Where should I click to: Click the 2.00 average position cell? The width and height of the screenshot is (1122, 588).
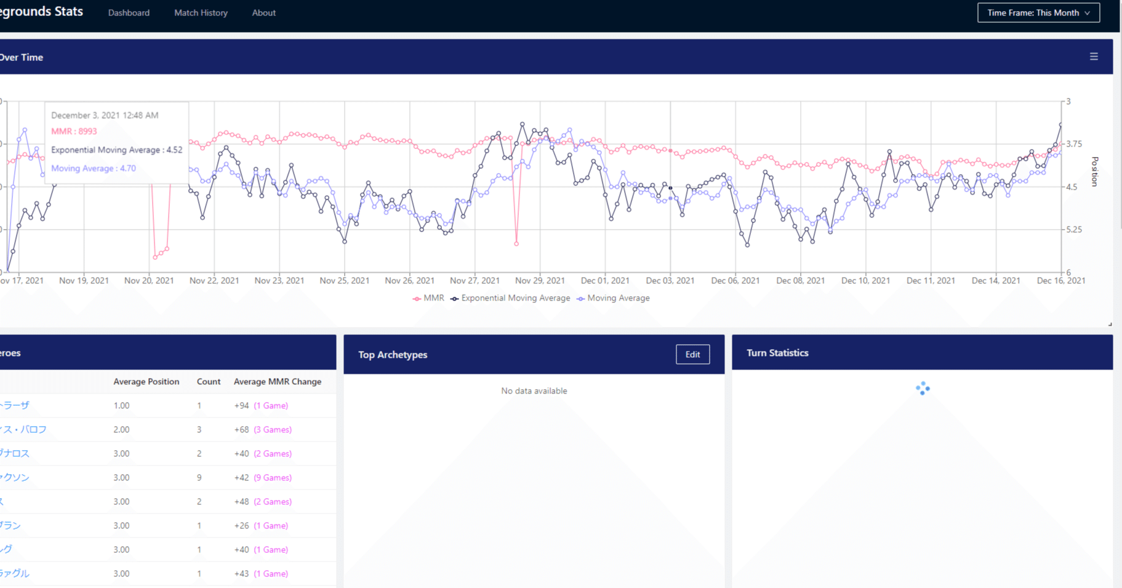coord(121,430)
